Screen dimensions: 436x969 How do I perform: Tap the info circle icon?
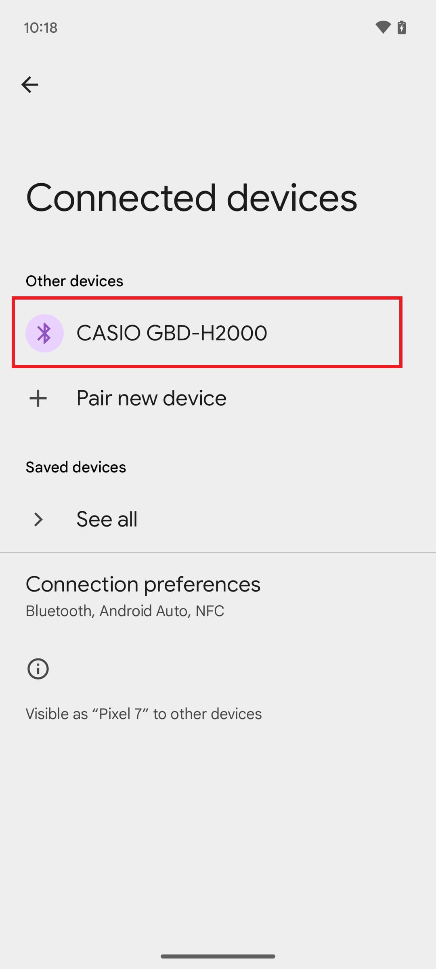(x=38, y=669)
